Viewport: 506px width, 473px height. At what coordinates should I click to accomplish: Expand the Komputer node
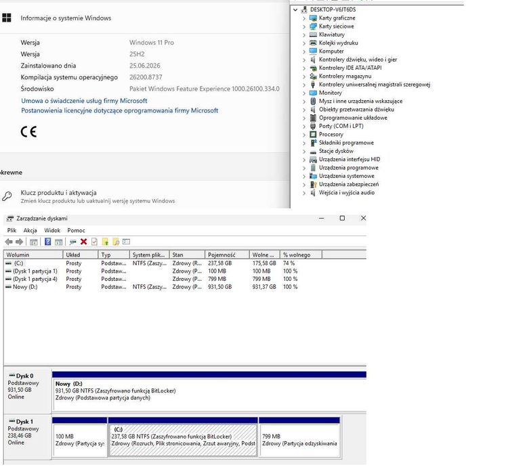[304, 51]
